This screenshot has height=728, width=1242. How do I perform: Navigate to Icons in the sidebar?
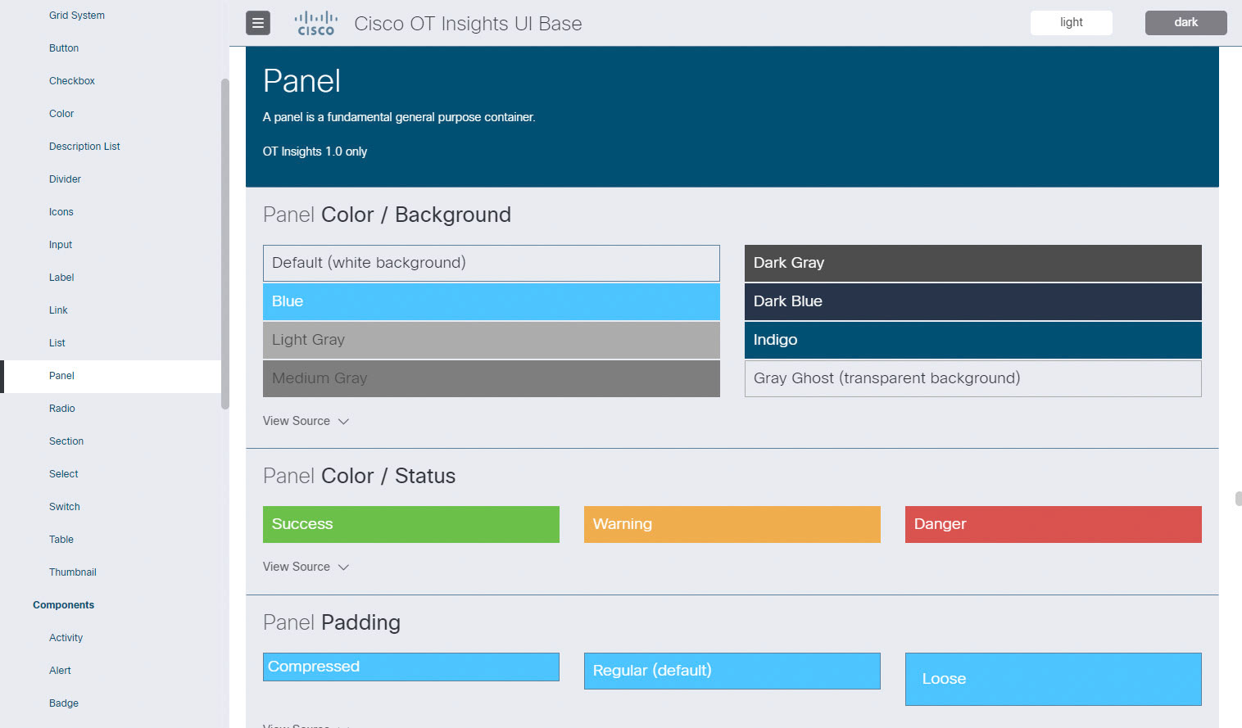(61, 212)
